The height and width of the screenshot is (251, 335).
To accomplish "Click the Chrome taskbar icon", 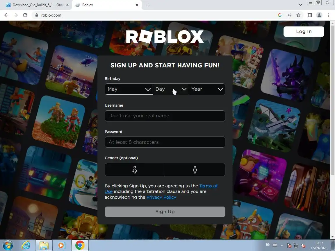I will 80,245.
